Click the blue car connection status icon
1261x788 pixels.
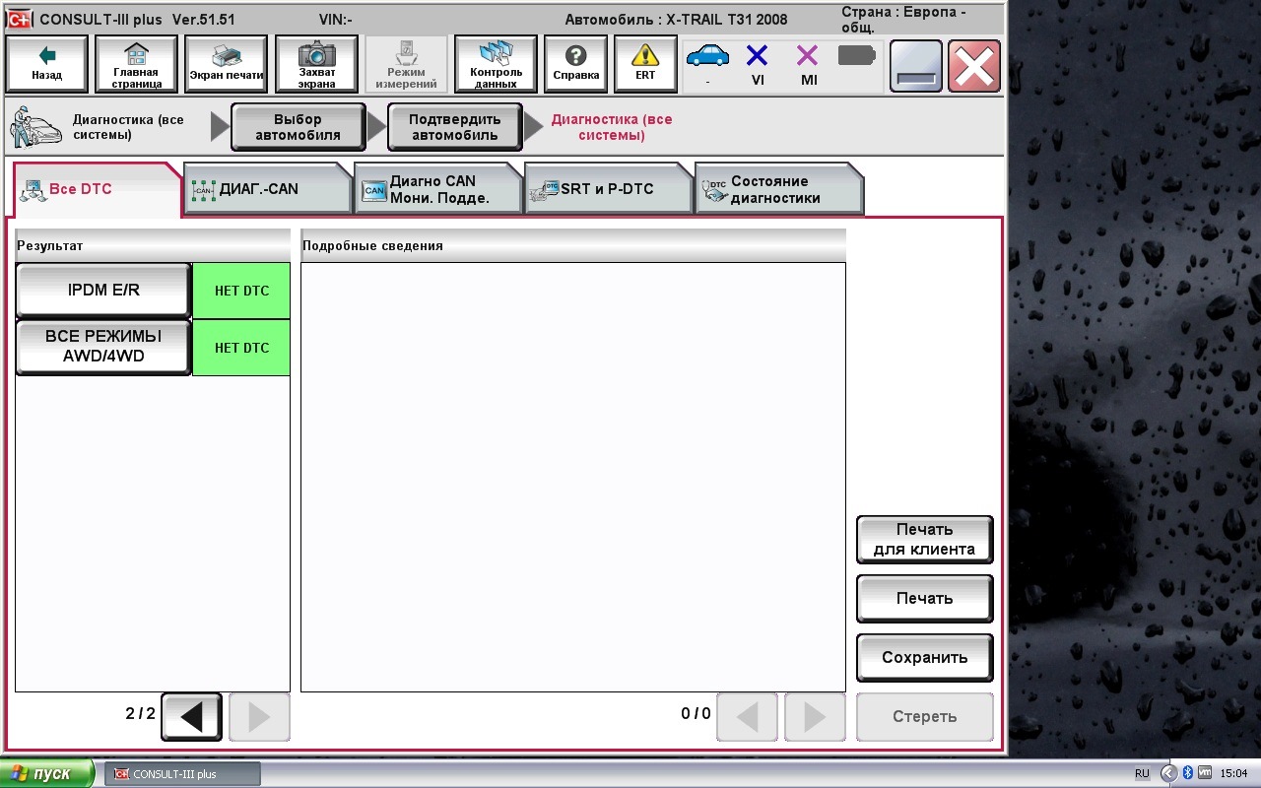[707, 58]
